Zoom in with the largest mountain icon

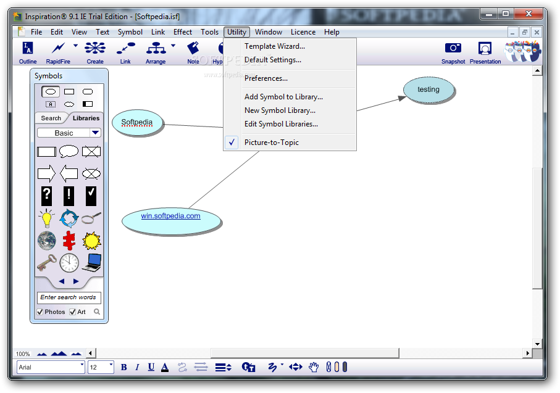tap(59, 354)
